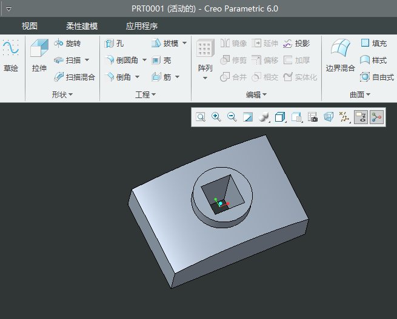
Task: Expand the Editing (编辑) group menu
Action: [256, 95]
